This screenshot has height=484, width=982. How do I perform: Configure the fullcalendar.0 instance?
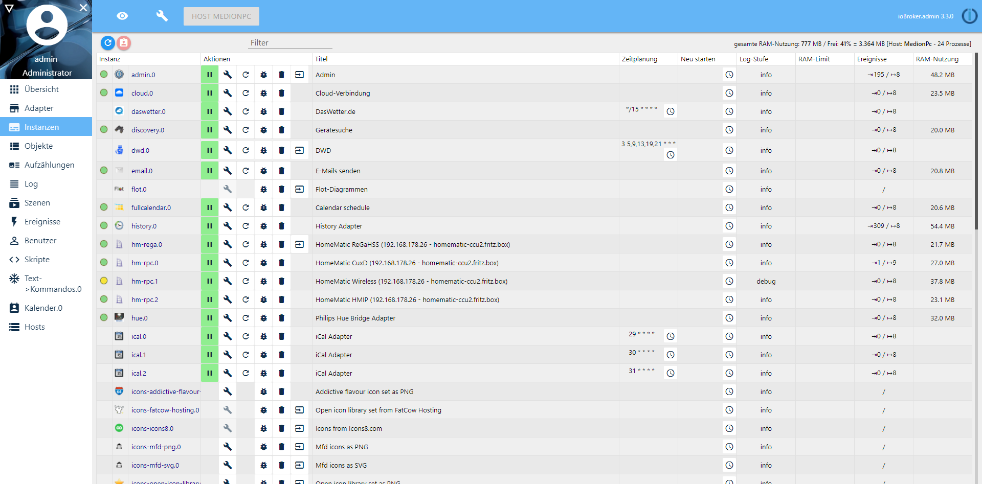point(228,208)
